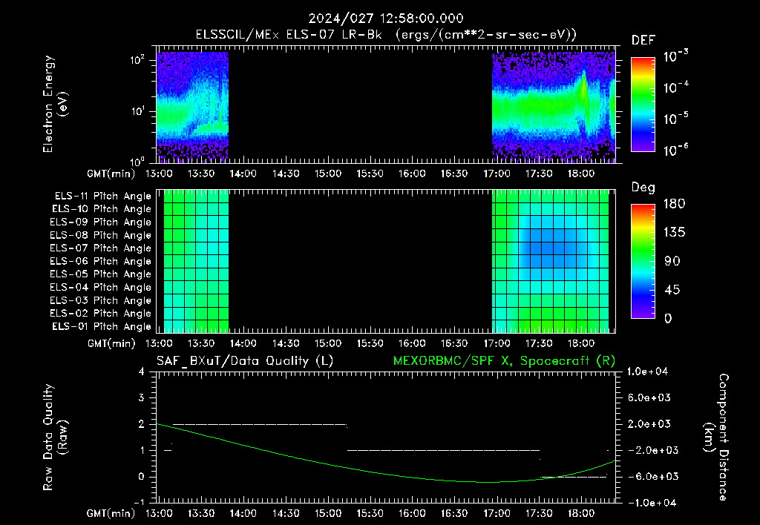Click the green MEXORBMC/SPF X, Spacecraft (R) label
This screenshot has height=525, width=760.
click(x=504, y=361)
